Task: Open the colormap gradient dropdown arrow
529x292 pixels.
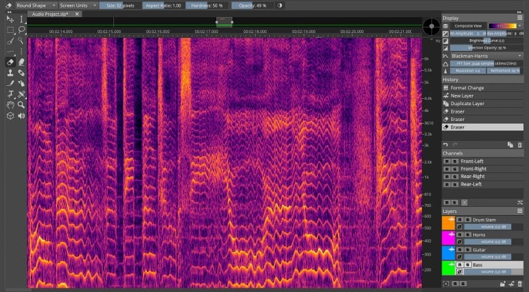Action: coord(520,26)
